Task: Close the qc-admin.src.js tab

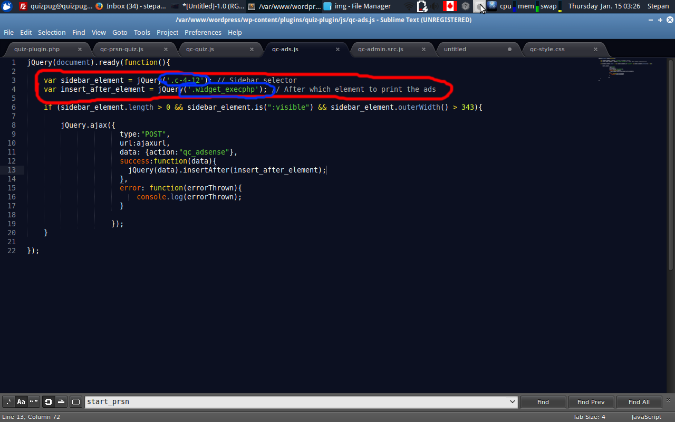Action: coord(423,49)
